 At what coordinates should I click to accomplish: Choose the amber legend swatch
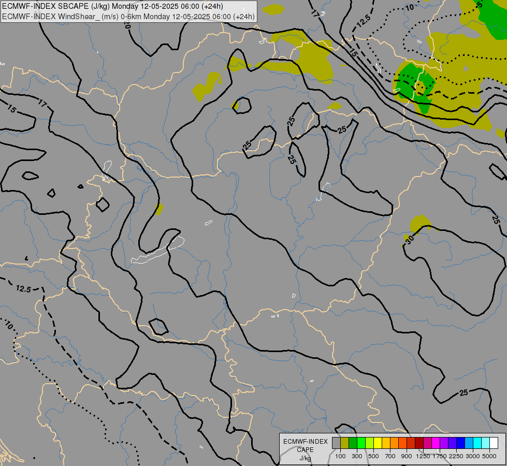coord(386,443)
